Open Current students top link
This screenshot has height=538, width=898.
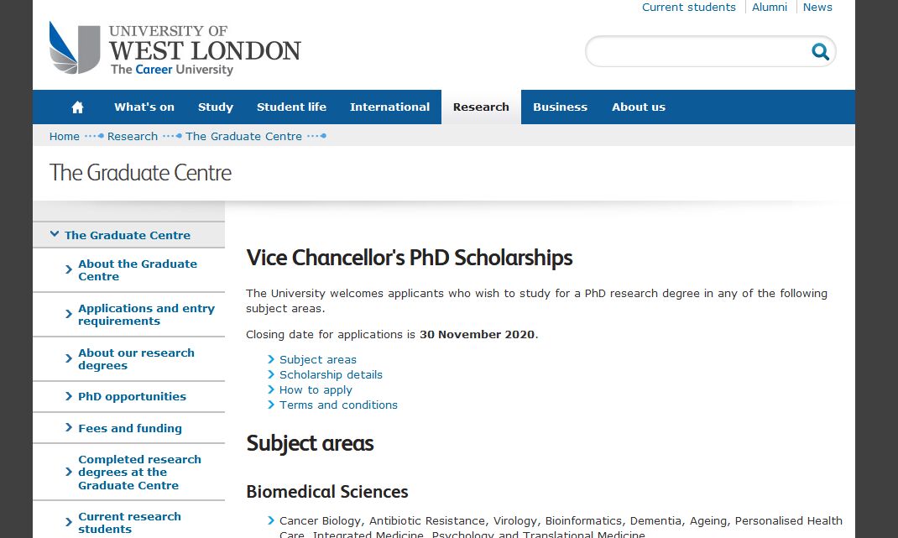click(688, 7)
